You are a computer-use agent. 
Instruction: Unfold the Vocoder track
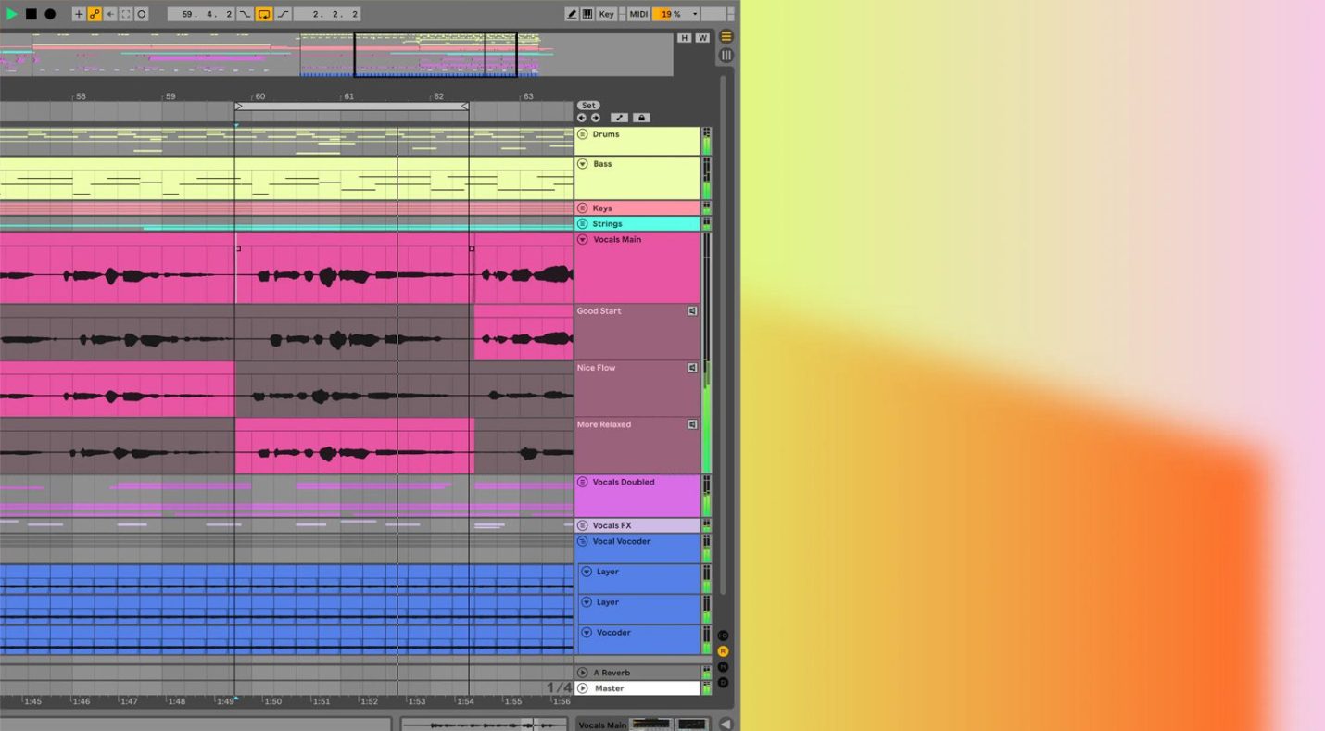(586, 632)
